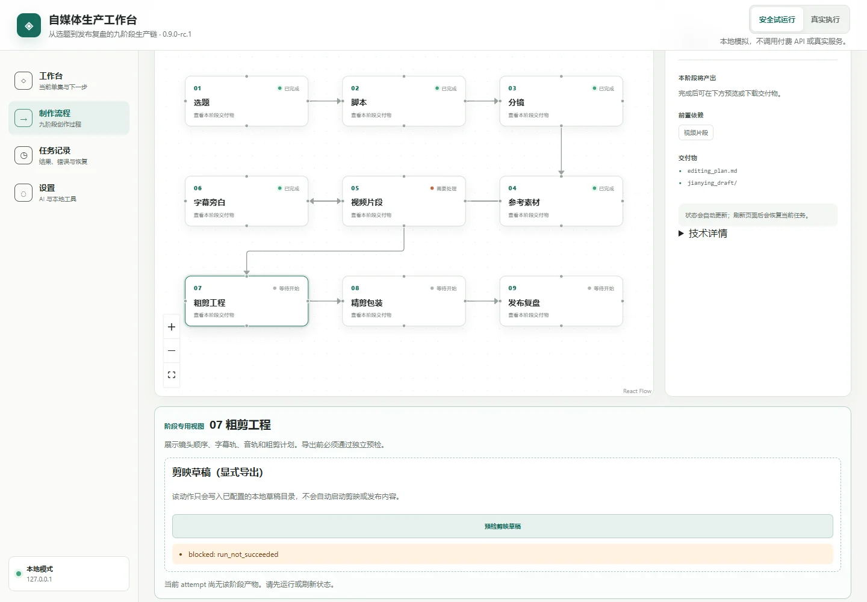The height and width of the screenshot is (602, 867).
Task: Click the 等待开始 status on node 09
Action: coord(601,288)
